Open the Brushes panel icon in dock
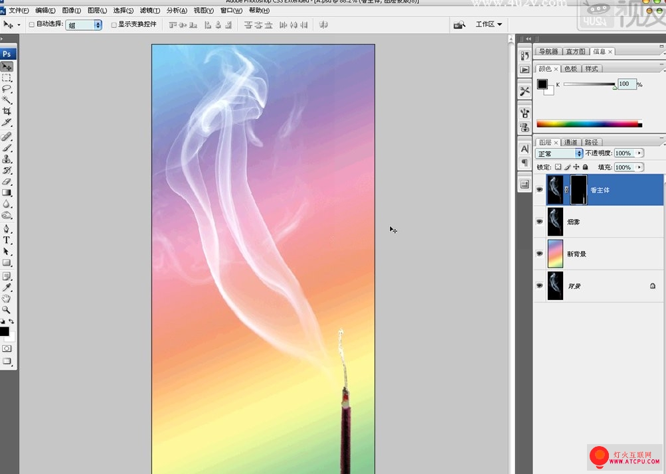Image resolution: width=666 pixels, height=474 pixels. (x=525, y=113)
